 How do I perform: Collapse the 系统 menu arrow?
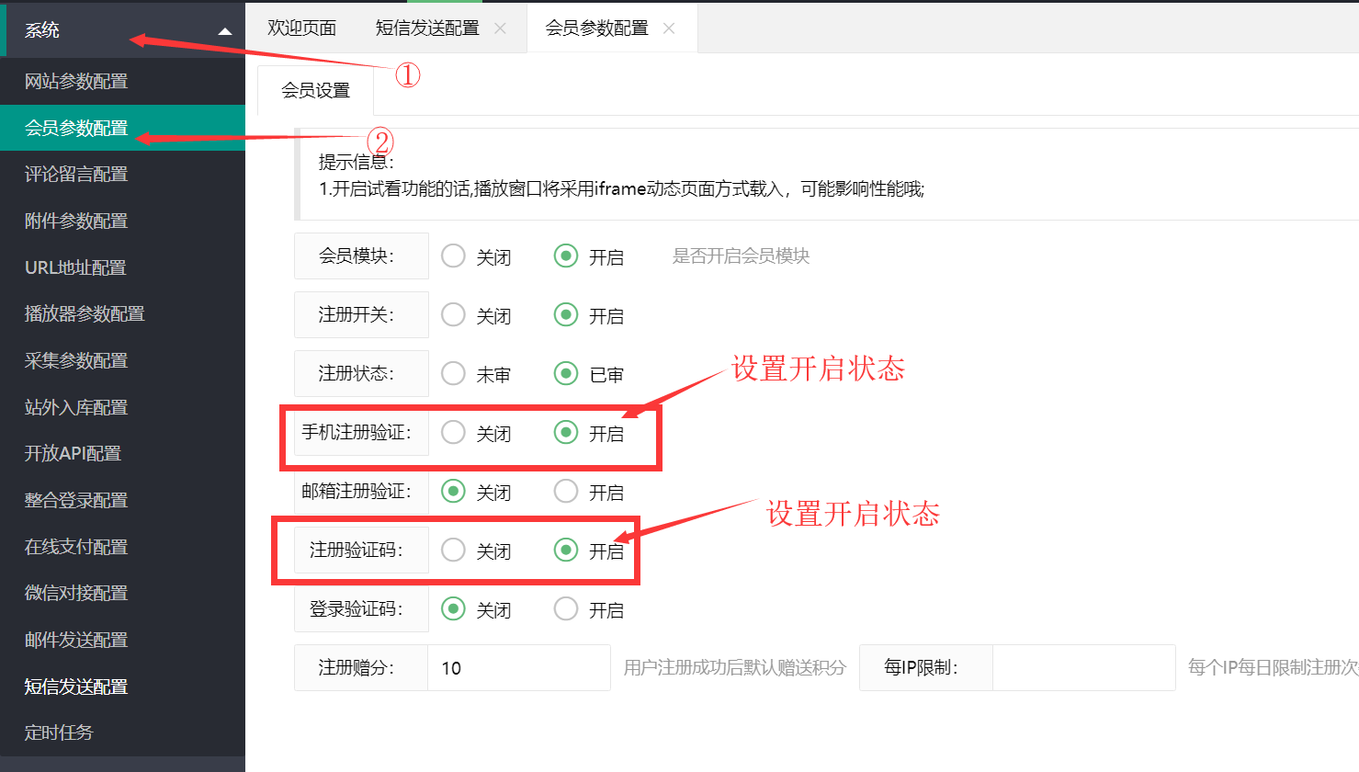(x=225, y=31)
